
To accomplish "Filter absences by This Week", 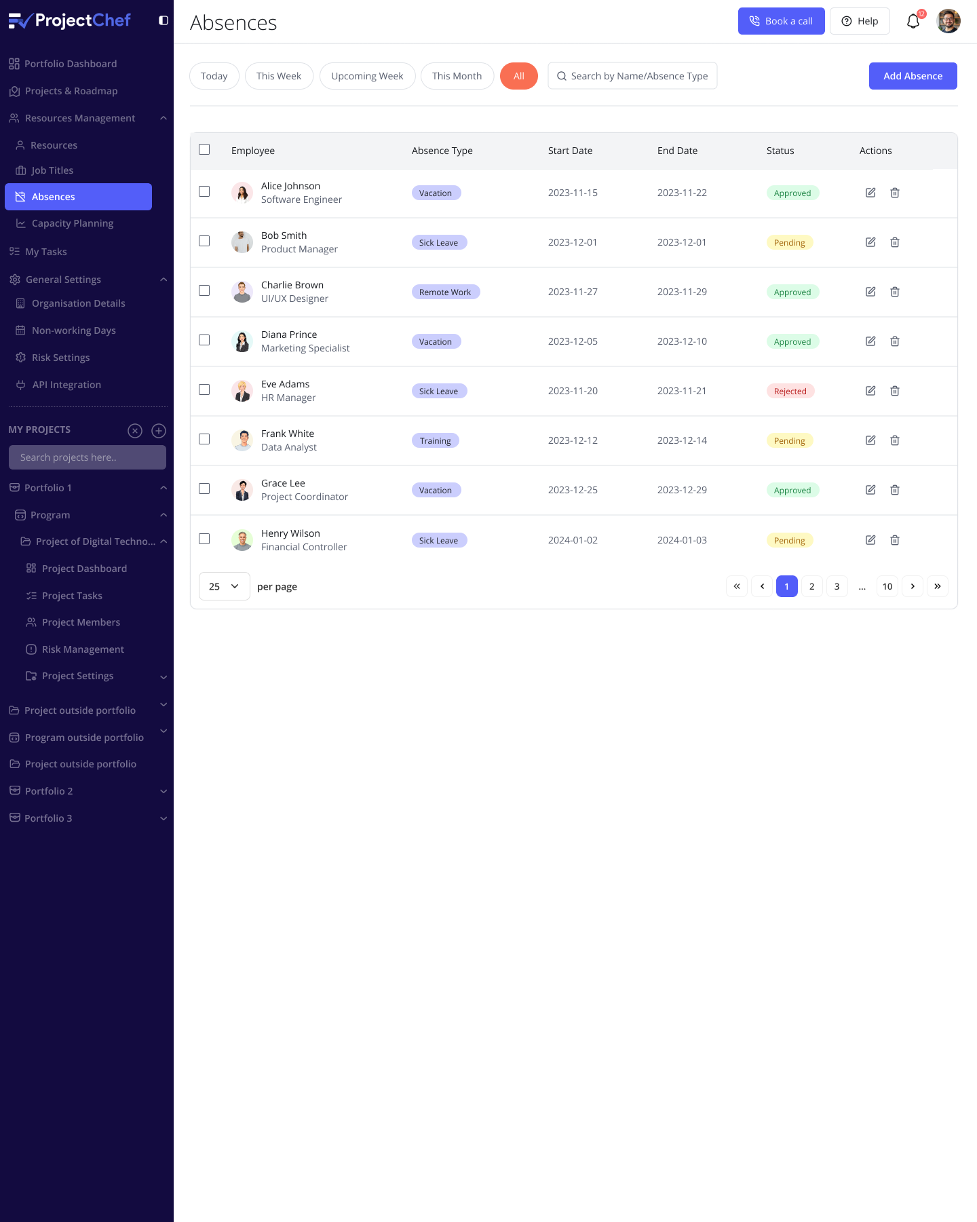I will [279, 76].
